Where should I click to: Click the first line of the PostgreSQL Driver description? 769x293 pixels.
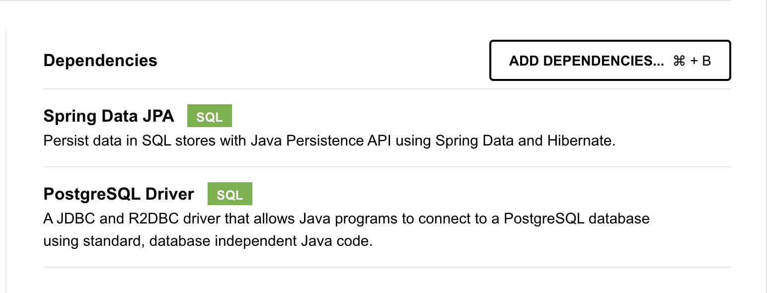[x=346, y=219]
